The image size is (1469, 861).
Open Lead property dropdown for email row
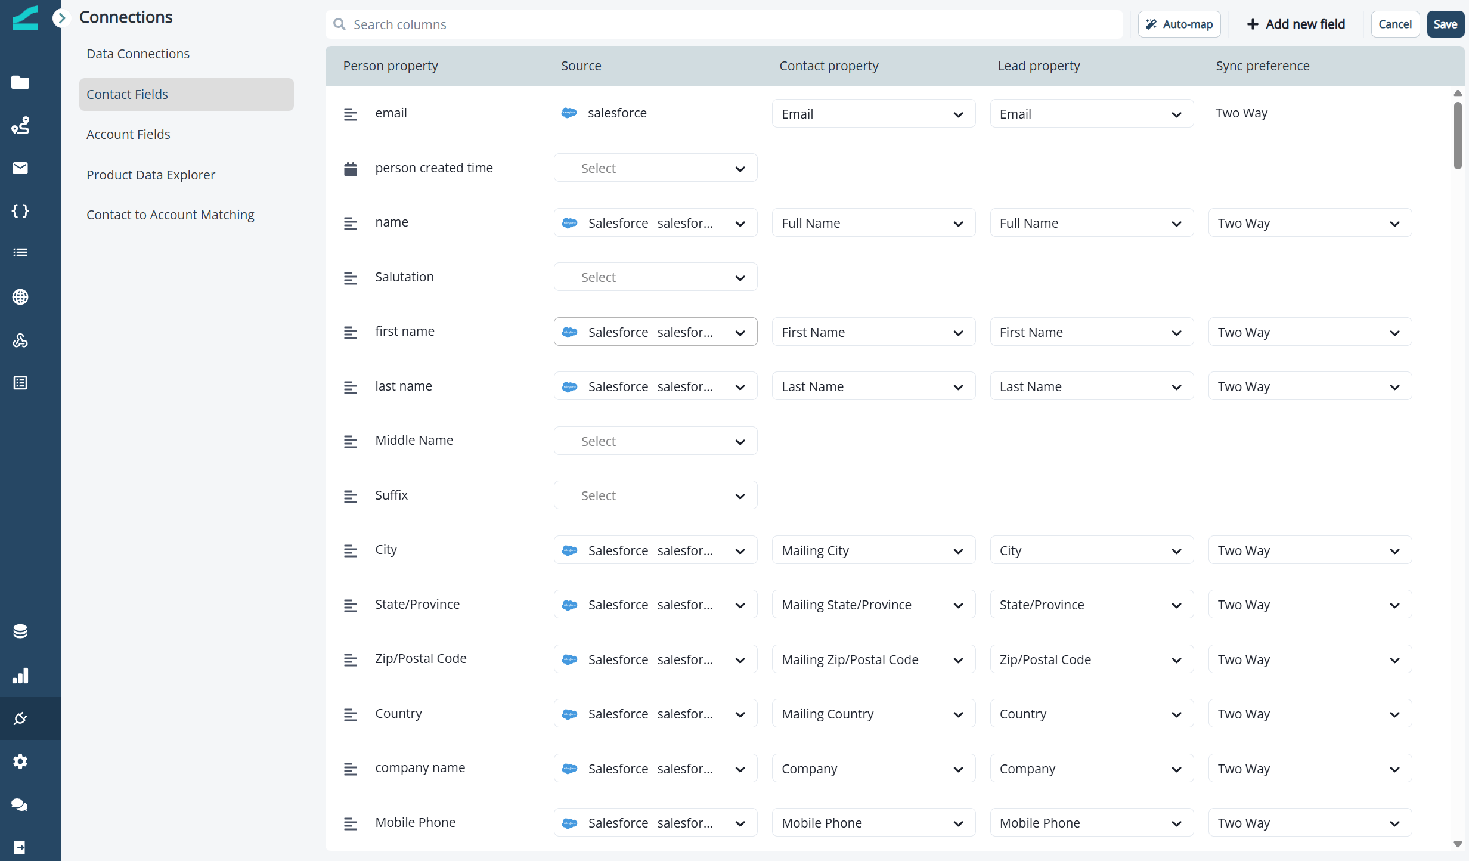point(1092,113)
